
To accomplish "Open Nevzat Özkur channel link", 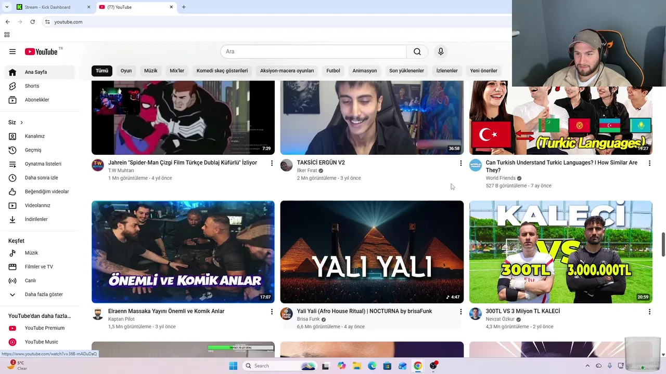I will [500, 319].
